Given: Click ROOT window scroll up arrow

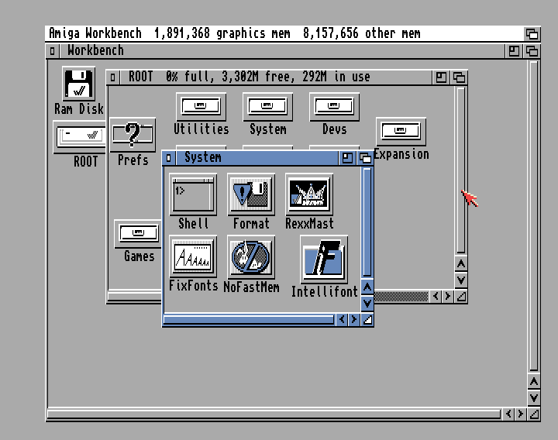Looking at the screenshot, I should point(461,264).
